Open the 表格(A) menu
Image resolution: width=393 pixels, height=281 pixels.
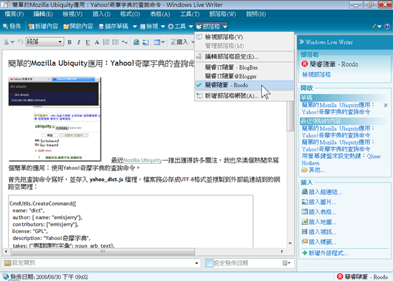click(x=160, y=14)
